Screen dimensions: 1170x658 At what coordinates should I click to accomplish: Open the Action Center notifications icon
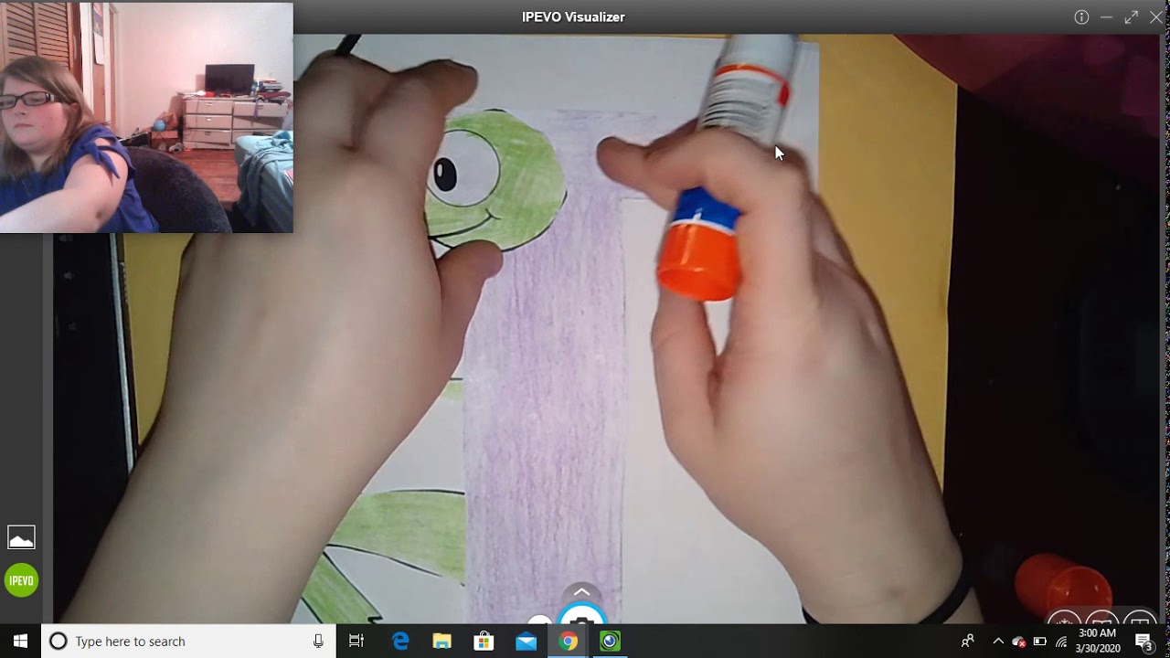click(1143, 642)
